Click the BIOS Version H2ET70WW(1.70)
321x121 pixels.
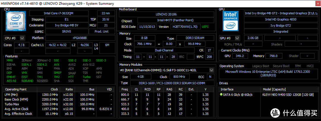(185, 27)
